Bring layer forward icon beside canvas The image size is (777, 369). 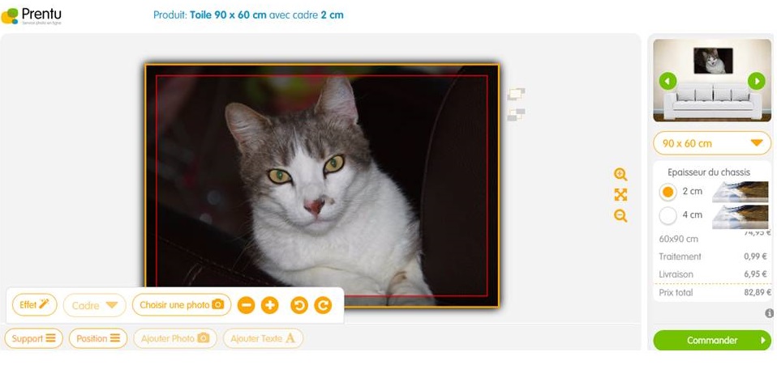517,94
